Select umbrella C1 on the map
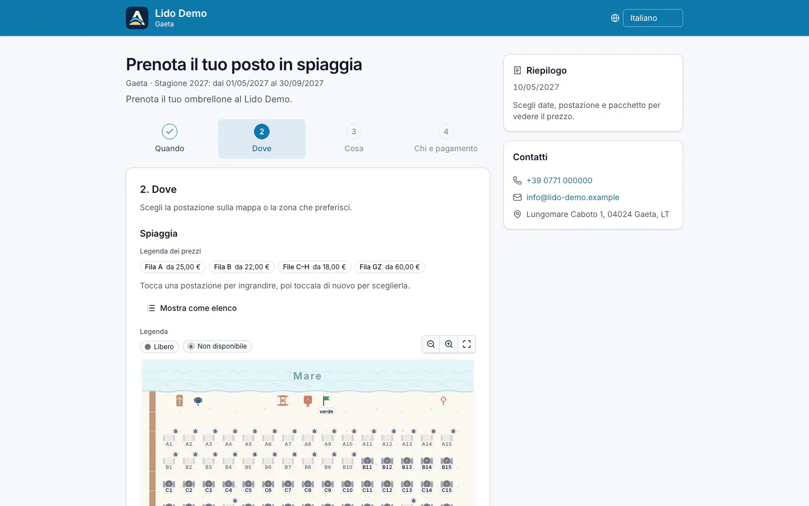 pos(169,486)
